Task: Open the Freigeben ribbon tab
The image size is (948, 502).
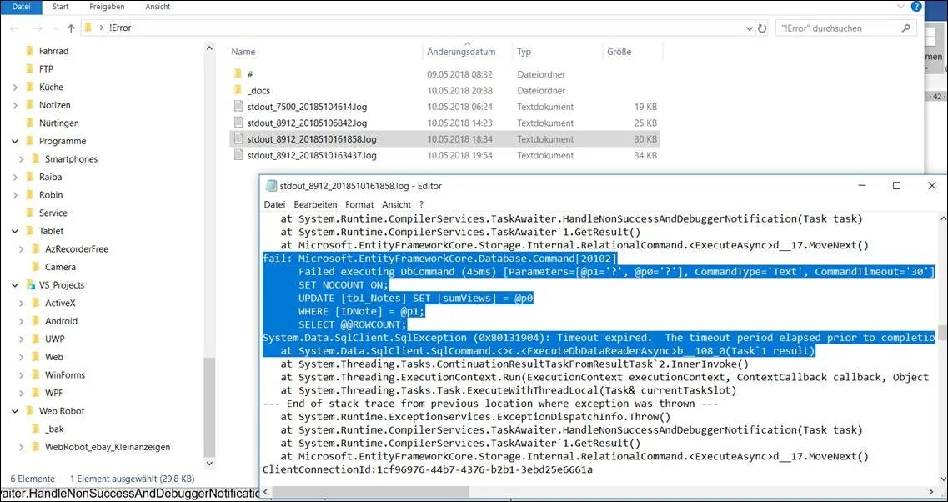Action: coord(107,7)
